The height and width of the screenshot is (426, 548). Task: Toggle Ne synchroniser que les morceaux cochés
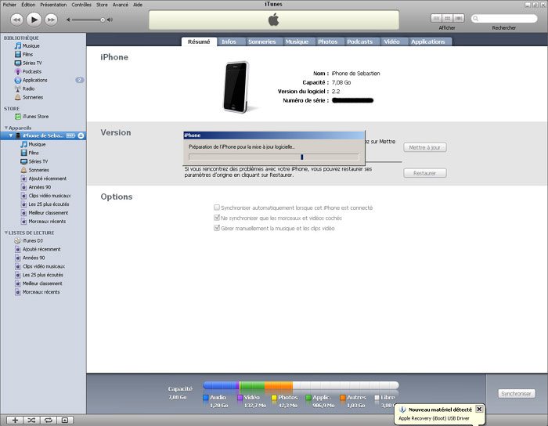click(x=217, y=218)
